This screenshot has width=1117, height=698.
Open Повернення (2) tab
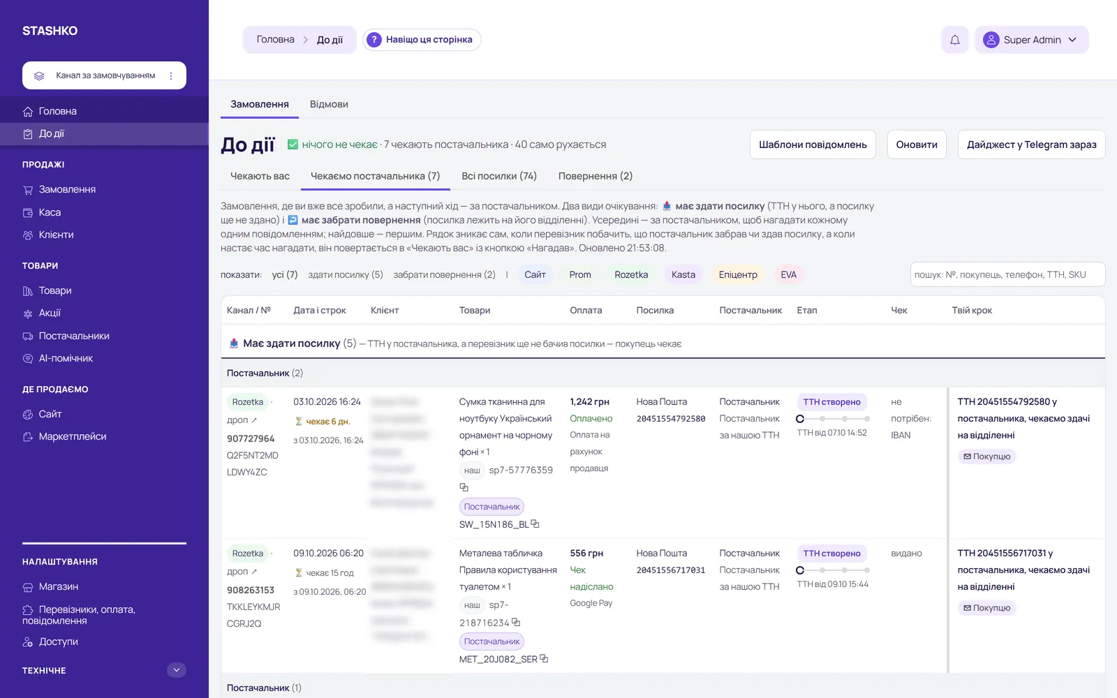click(x=596, y=176)
